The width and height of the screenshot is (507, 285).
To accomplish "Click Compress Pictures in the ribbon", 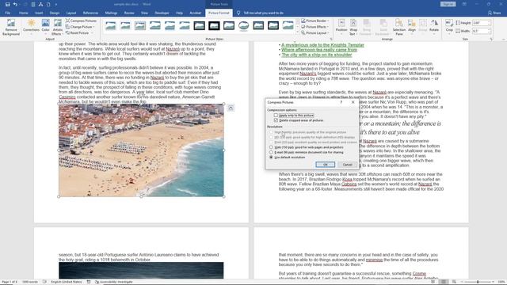I will pos(81,21).
